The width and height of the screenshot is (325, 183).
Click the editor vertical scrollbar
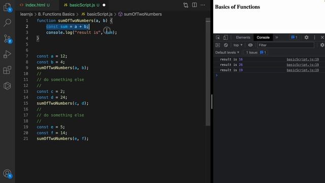[x=208, y=72]
